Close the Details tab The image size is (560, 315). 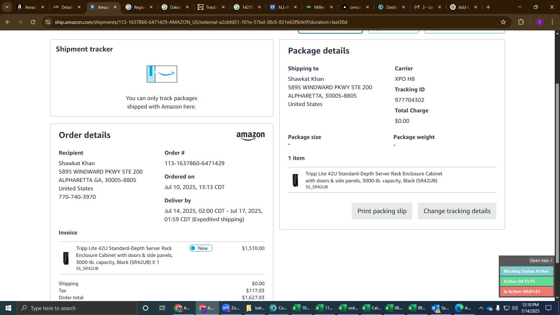point(79,7)
